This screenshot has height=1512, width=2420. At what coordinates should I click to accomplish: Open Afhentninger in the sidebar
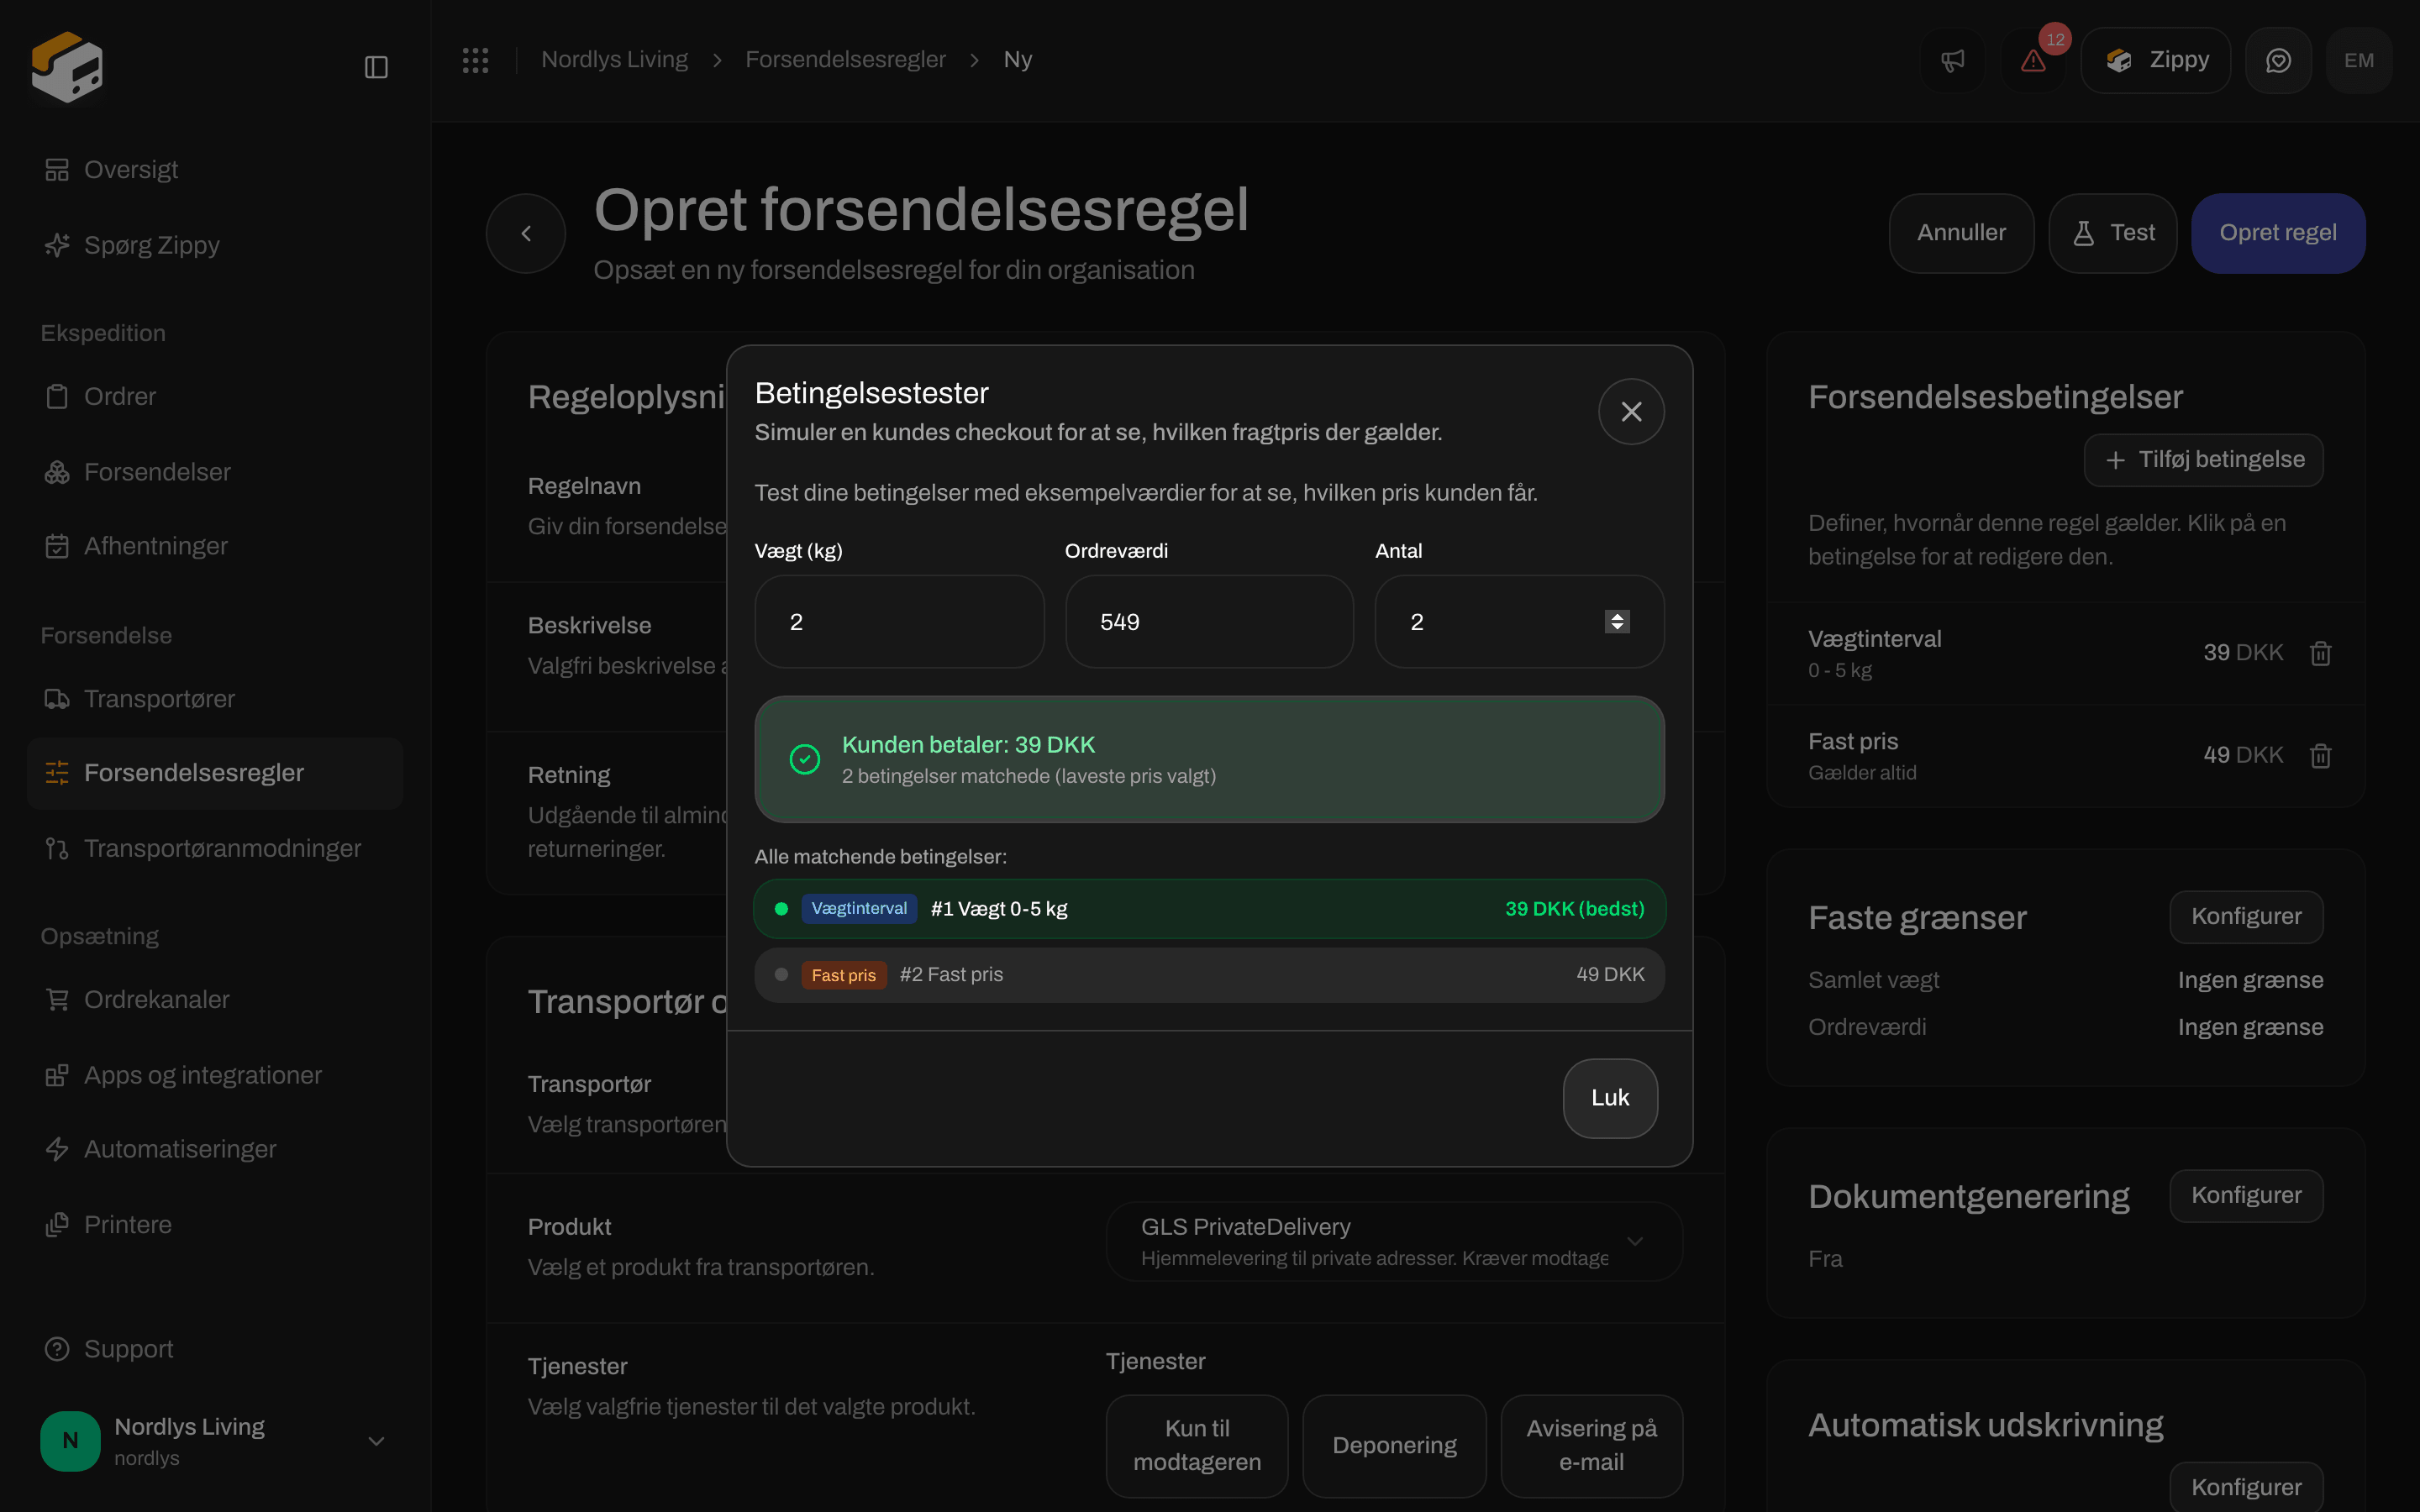(215, 546)
